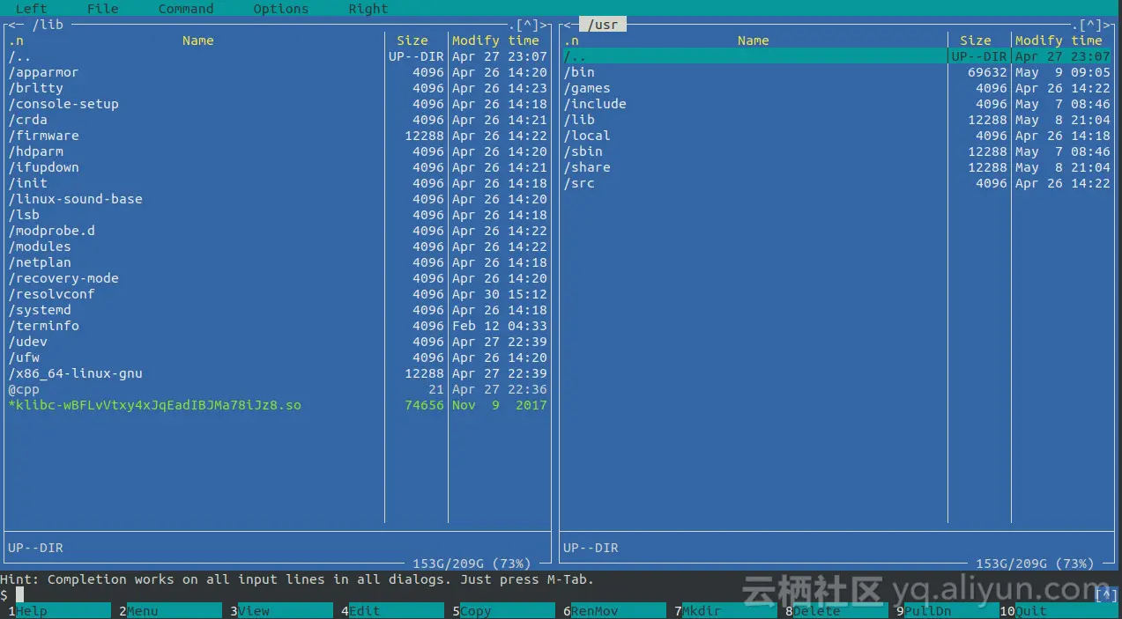Select the /terminfo directory
The image size is (1122, 619).
pyautogui.click(x=278, y=326)
